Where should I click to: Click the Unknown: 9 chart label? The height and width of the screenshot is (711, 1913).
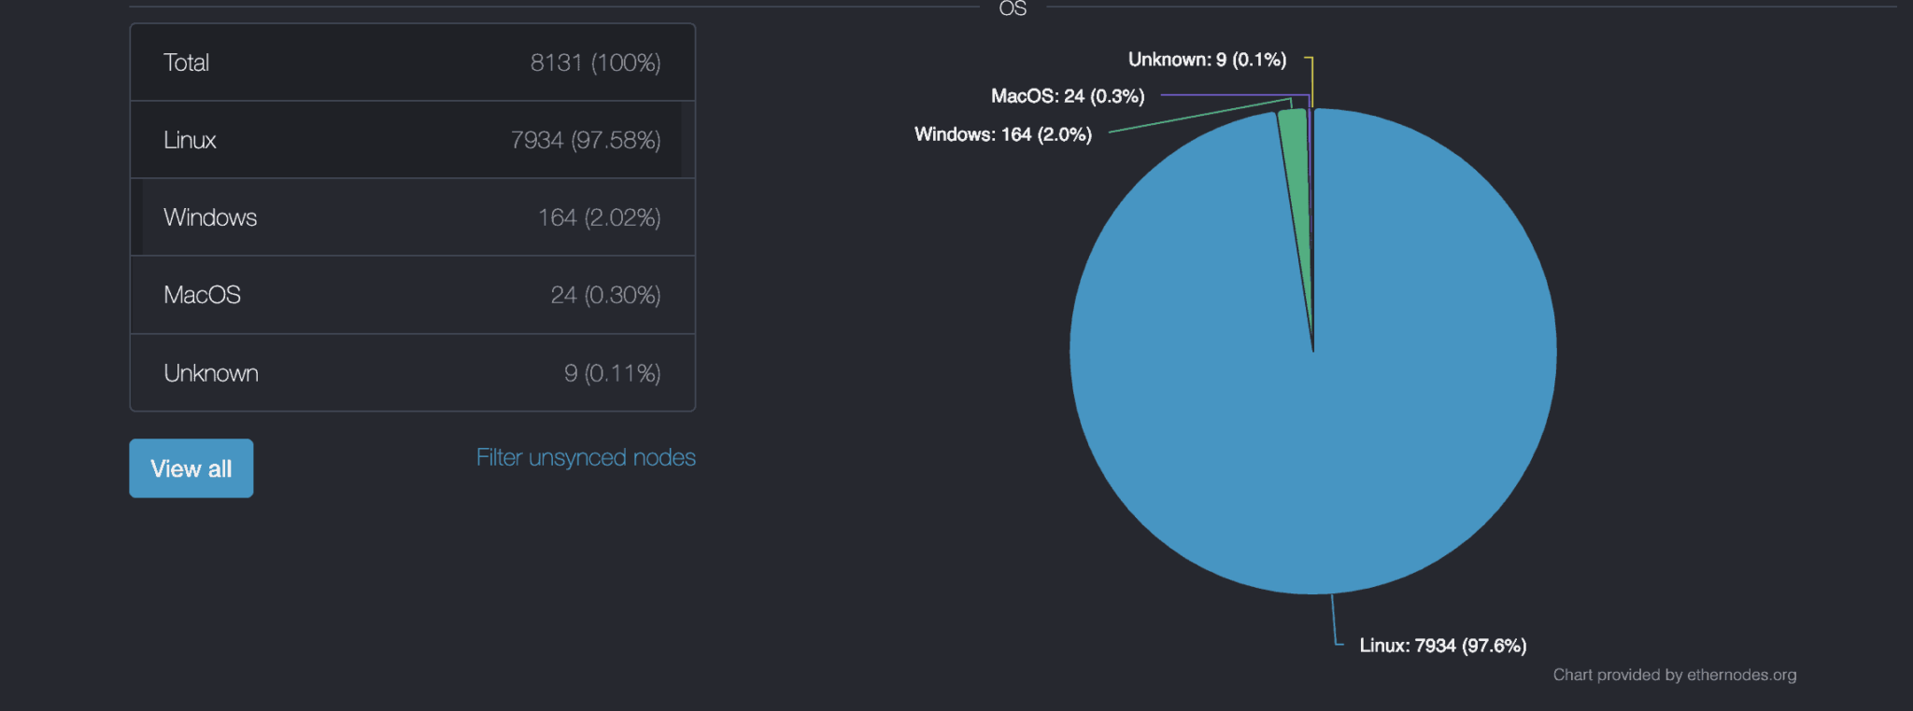1207,59
